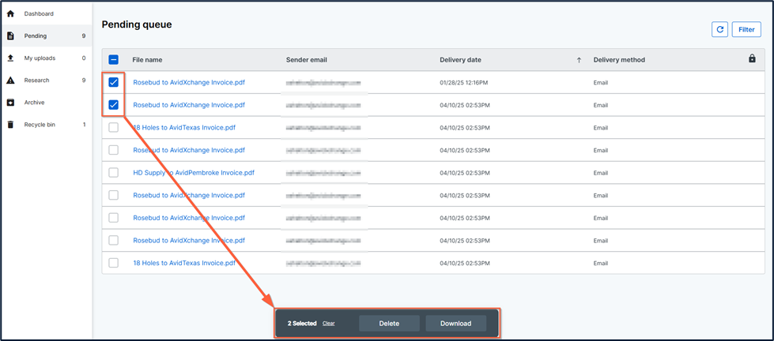Click the delivery date in HD Supply row
The width and height of the screenshot is (774, 341).
click(x=465, y=173)
